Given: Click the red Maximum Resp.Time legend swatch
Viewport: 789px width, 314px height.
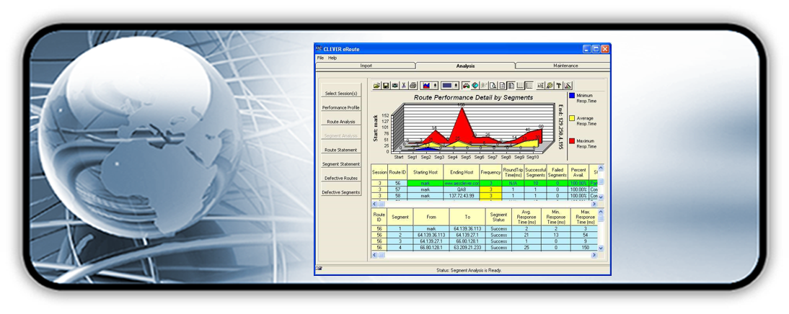Looking at the screenshot, I should tap(572, 141).
